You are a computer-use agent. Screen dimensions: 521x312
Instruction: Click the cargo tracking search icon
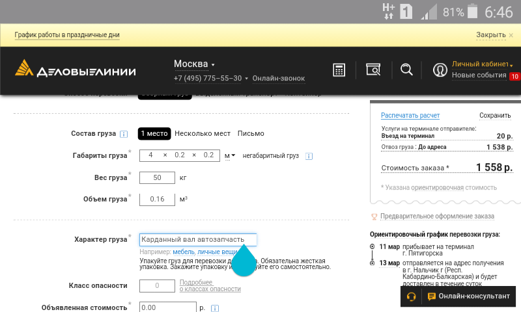[373, 70]
